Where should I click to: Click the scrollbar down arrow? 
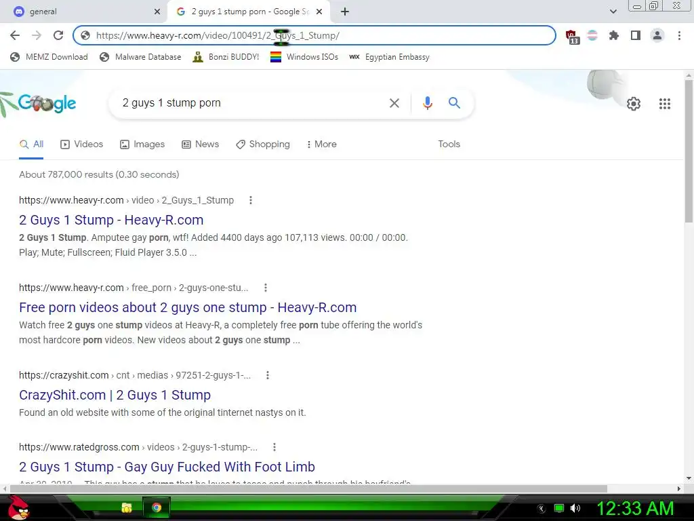pos(689,478)
